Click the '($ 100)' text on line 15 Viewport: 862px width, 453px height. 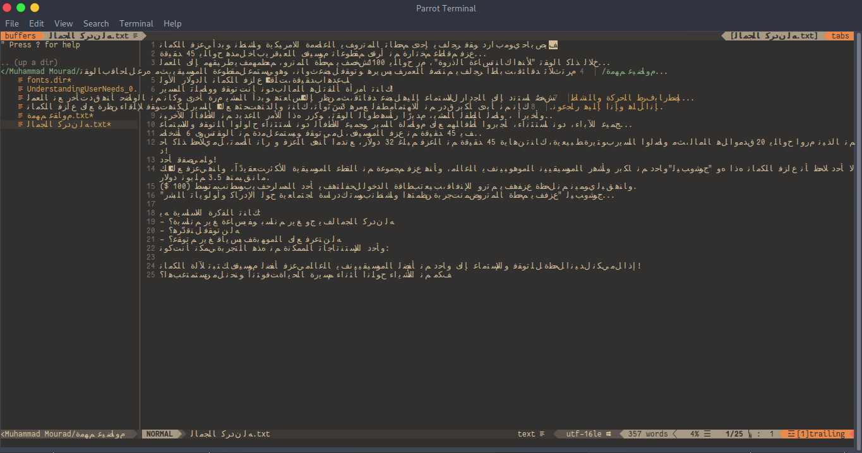point(176,186)
